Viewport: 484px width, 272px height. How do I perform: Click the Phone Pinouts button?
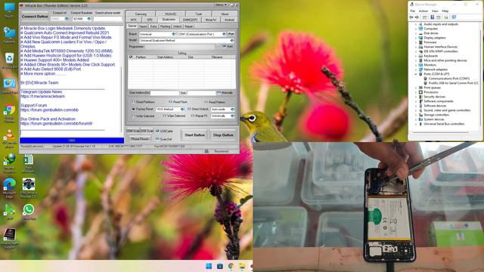point(140,139)
